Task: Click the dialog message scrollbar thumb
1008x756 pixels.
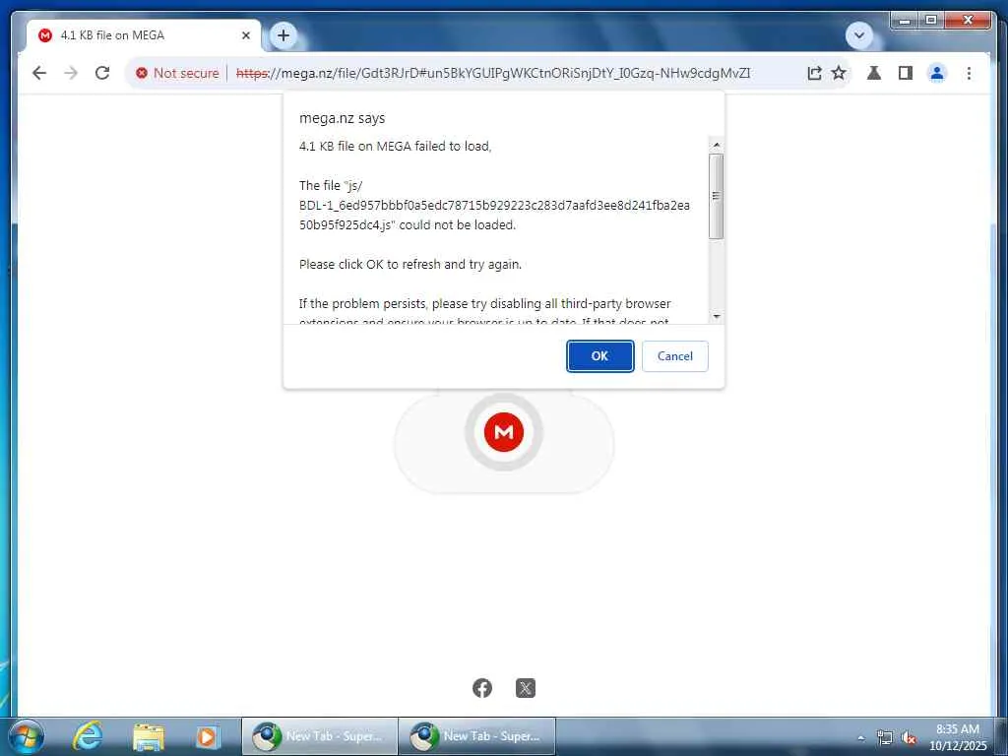Action: click(x=717, y=196)
